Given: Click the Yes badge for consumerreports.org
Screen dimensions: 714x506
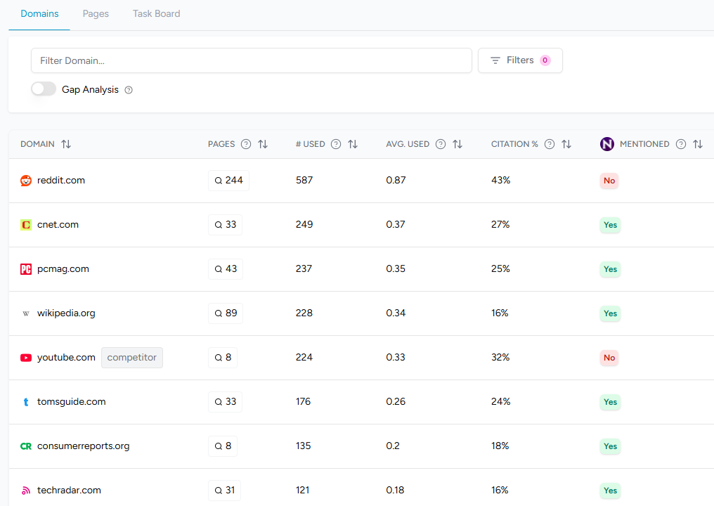Looking at the screenshot, I should point(610,446).
